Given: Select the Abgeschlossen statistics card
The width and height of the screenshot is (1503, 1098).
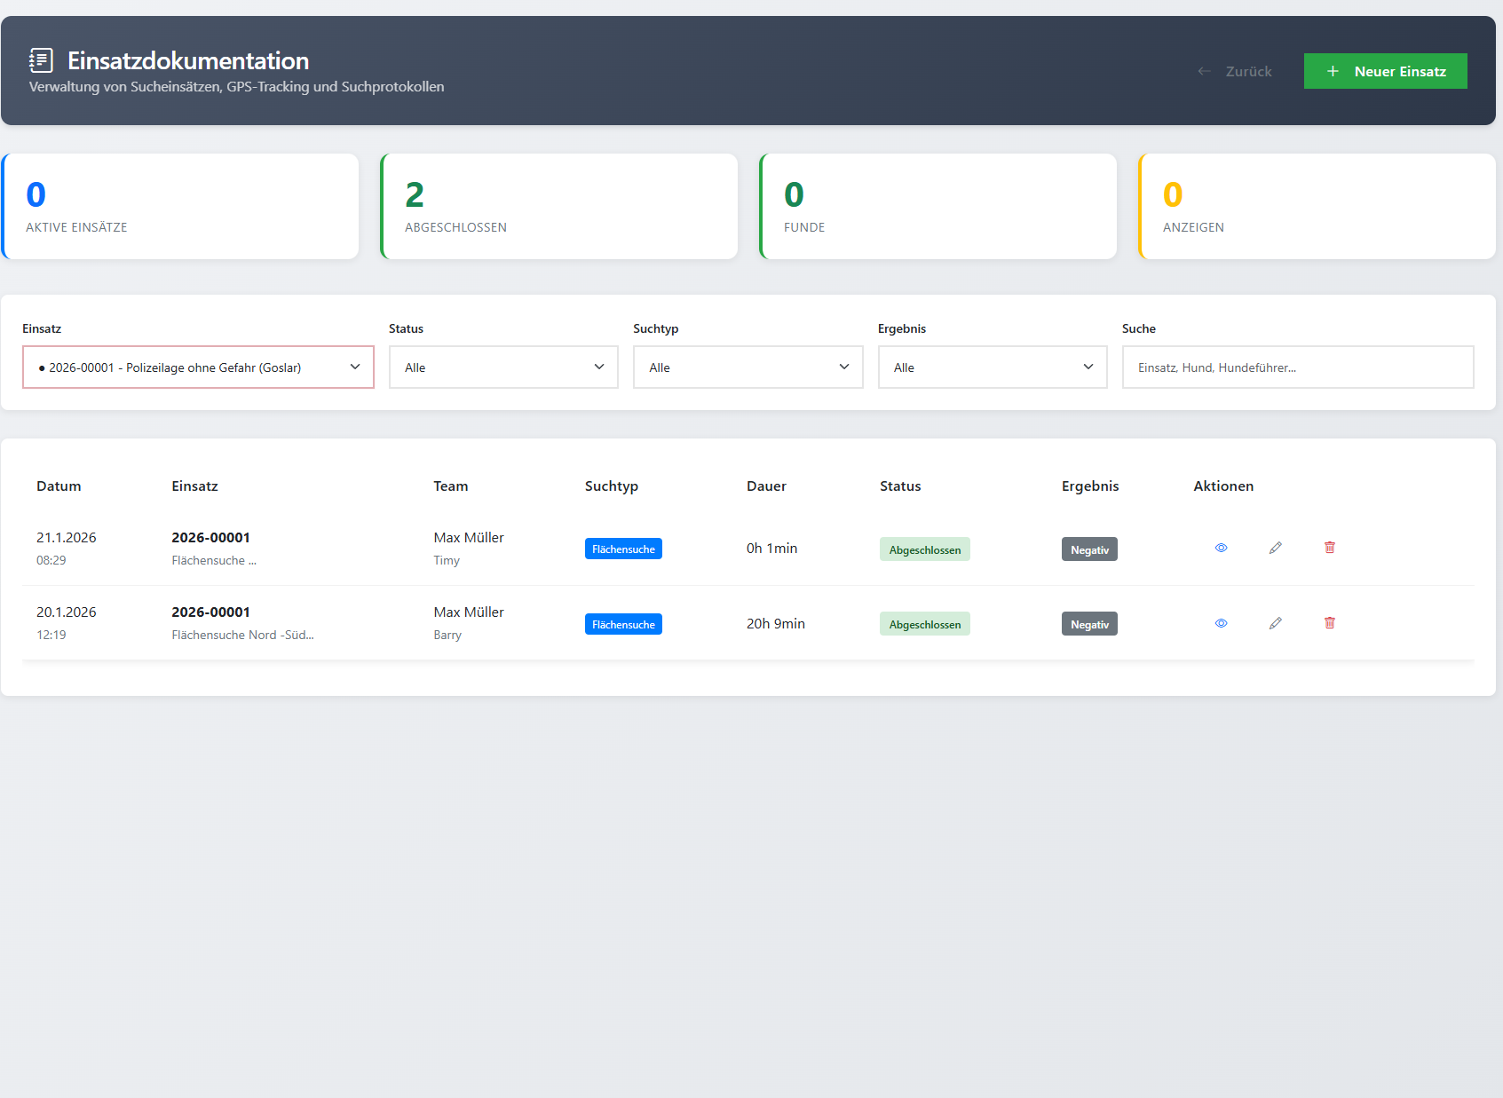Looking at the screenshot, I should point(559,207).
